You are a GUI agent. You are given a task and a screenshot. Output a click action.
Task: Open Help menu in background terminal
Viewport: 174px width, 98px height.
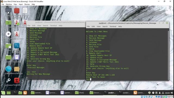[60, 26]
